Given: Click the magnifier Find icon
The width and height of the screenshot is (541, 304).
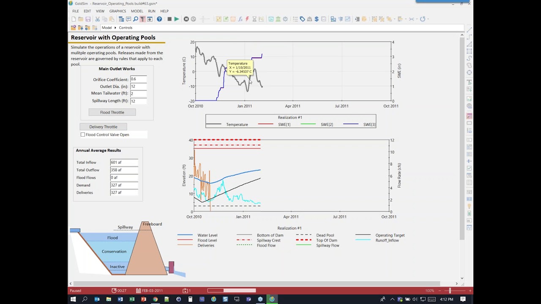Looking at the screenshot, I should [135, 19].
